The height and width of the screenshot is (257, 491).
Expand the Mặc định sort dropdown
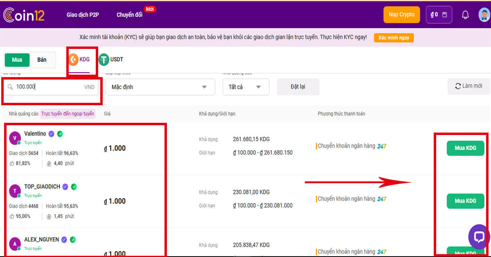pos(160,87)
